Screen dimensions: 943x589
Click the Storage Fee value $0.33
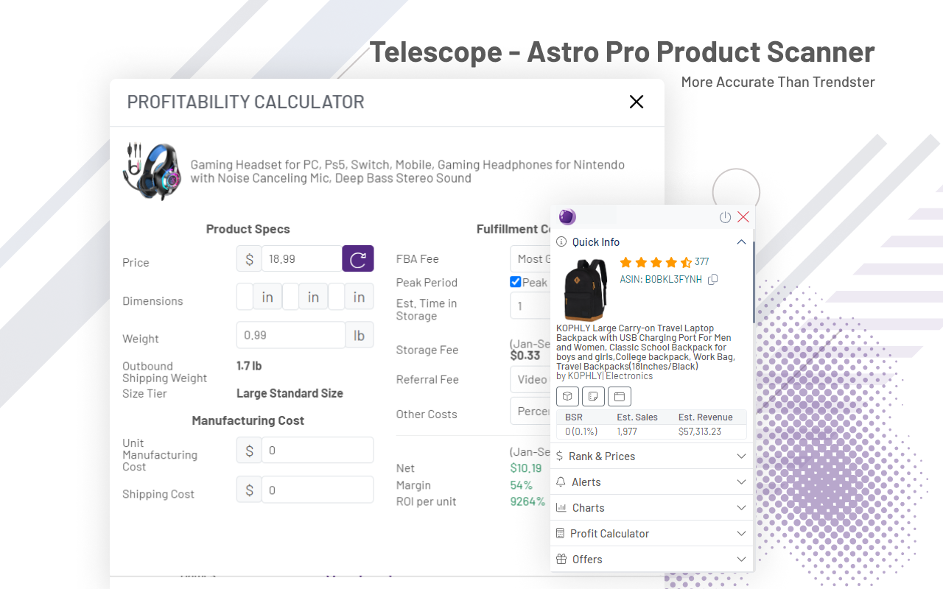[525, 356]
